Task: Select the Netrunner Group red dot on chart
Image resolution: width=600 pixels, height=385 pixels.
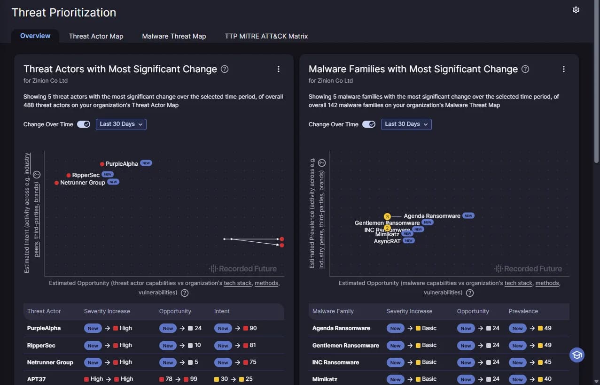Action: [56, 183]
